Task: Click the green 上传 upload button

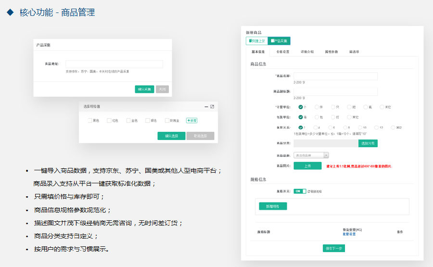Action: [x=307, y=165]
